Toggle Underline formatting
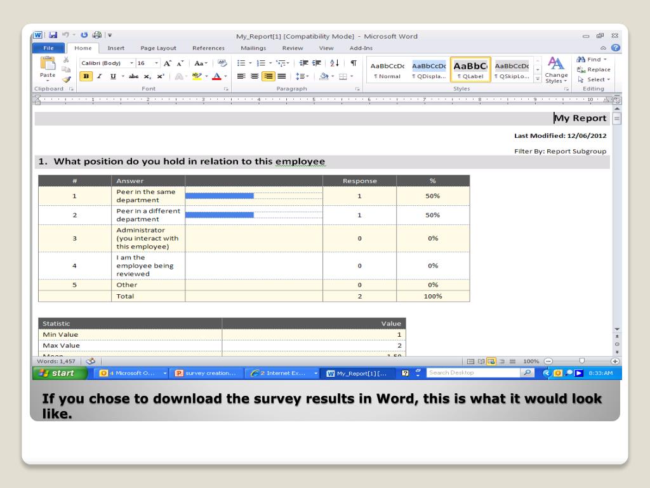Image resolution: width=650 pixels, height=488 pixels. click(x=113, y=76)
